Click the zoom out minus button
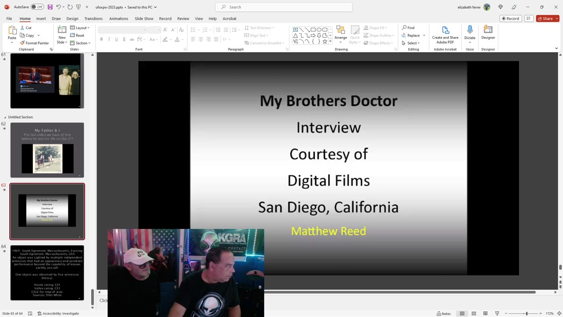Viewport: 563px width, 317px height. (506, 313)
